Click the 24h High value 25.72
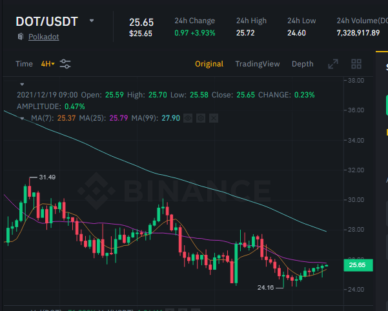This screenshot has height=311, width=388. (x=245, y=33)
